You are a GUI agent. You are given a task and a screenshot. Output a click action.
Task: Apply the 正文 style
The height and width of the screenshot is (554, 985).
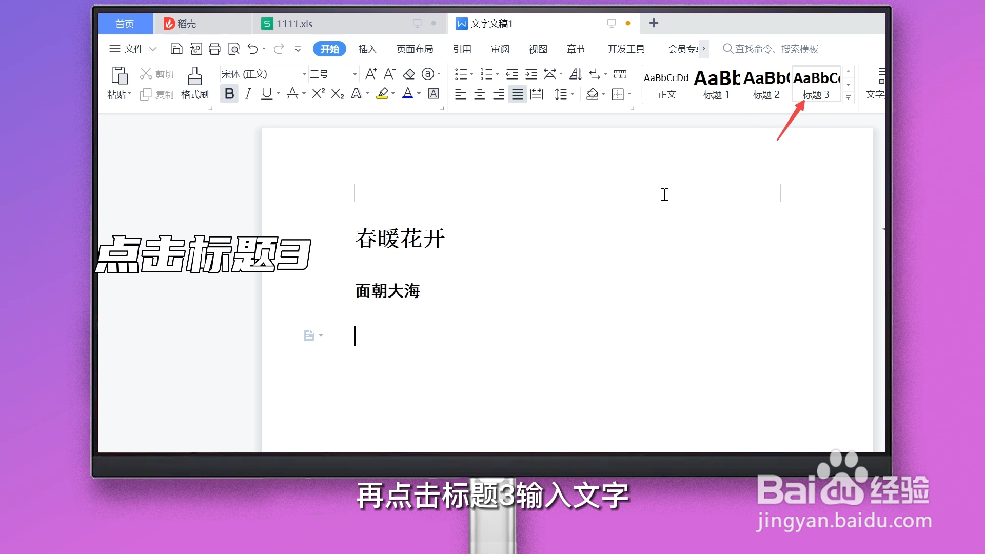[666, 85]
